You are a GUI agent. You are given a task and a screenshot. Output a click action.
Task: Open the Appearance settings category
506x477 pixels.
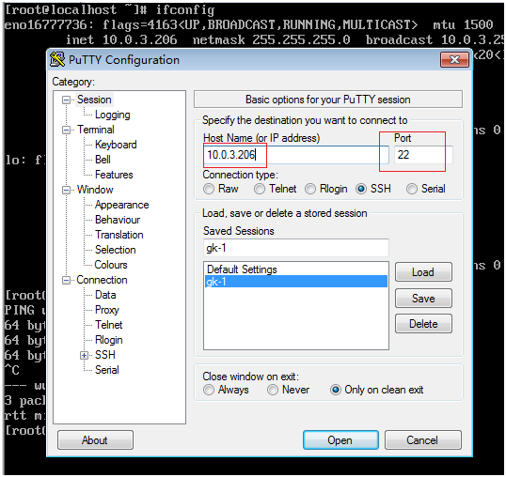pos(121,205)
